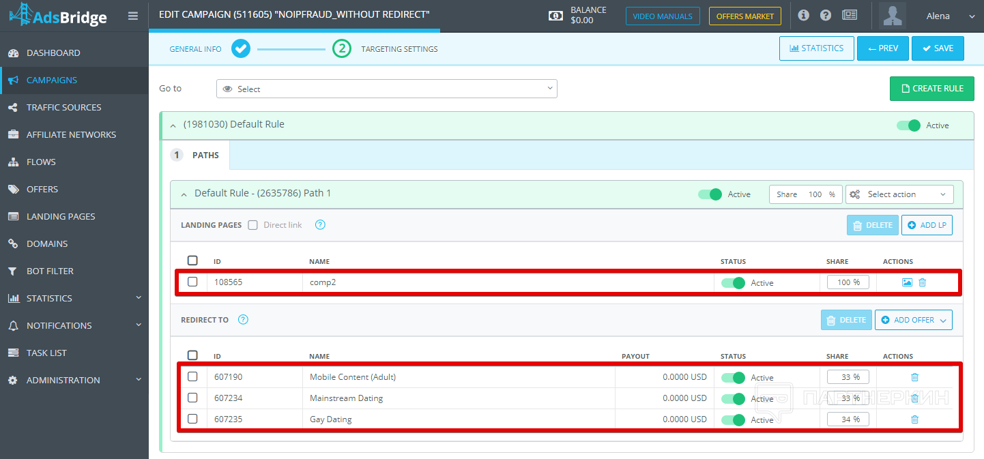Toggle Active switch for comp2 landing page
Viewport: 984px width, 459px height.
pyautogui.click(x=734, y=283)
